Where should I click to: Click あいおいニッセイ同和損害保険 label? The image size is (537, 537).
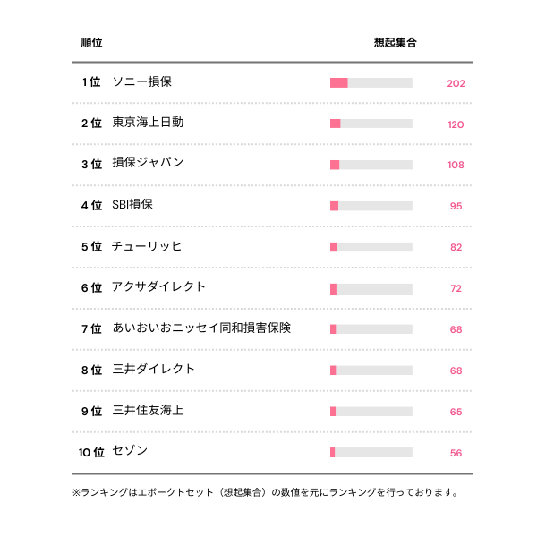pyautogui.click(x=201, y=328)
